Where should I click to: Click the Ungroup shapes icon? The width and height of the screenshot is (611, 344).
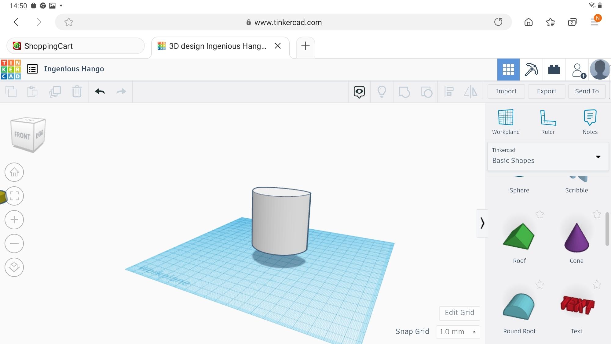coord(426,92)
